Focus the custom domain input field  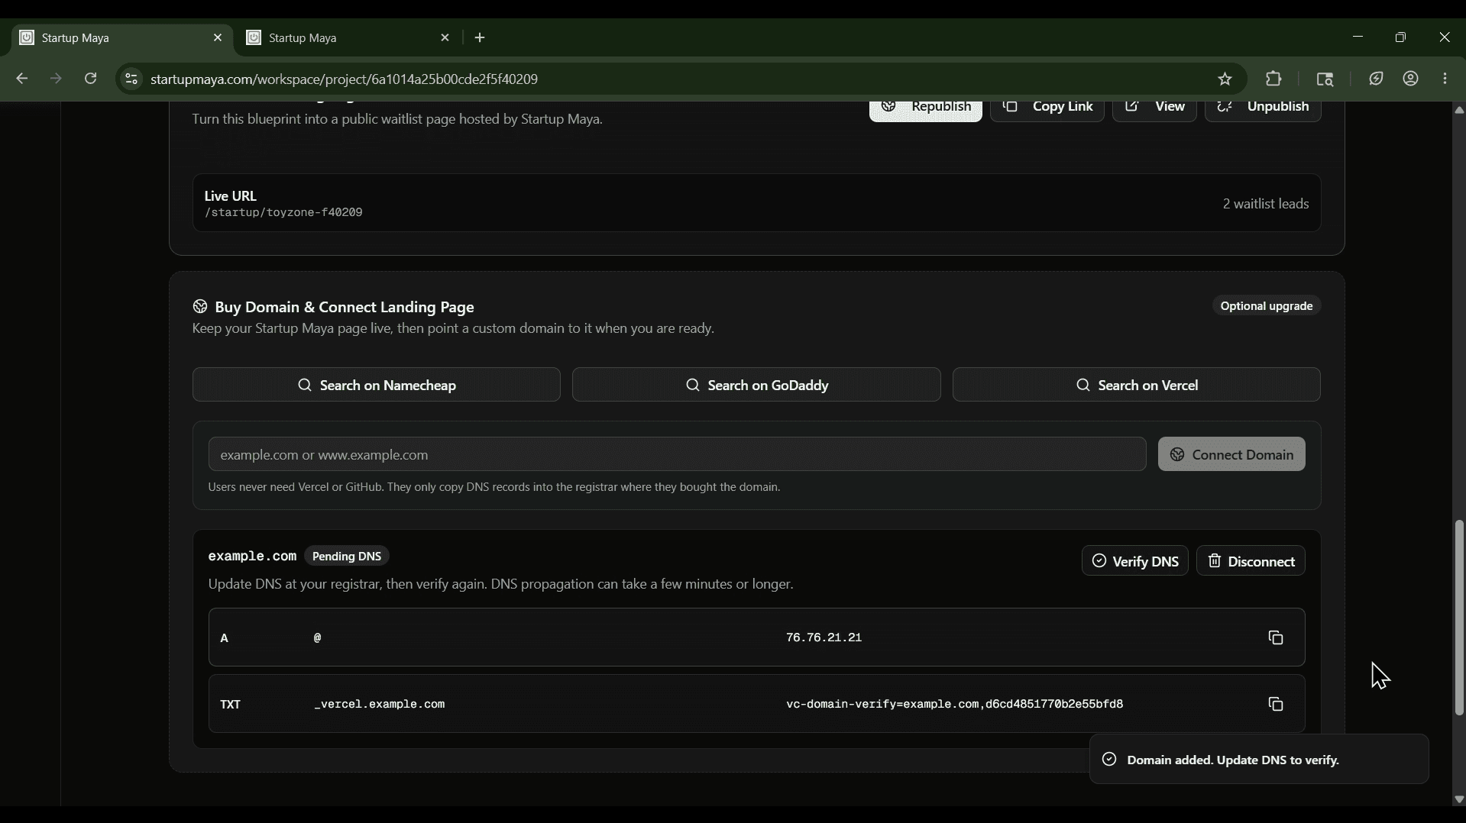[x=677, y=454]
